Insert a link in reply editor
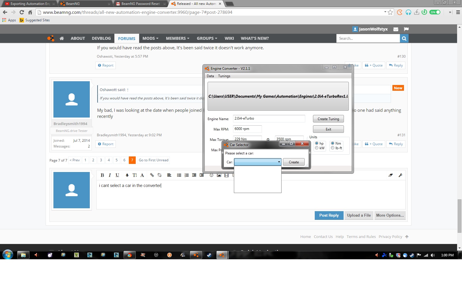The image size is (462, 295). pos(152,175)
